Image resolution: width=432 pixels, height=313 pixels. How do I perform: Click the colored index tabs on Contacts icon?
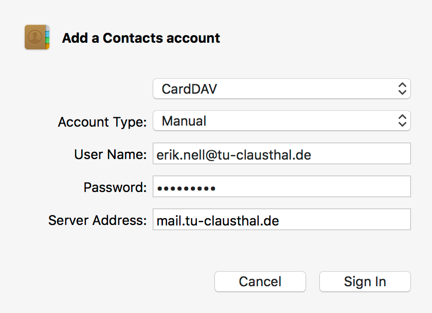[47, 37]
